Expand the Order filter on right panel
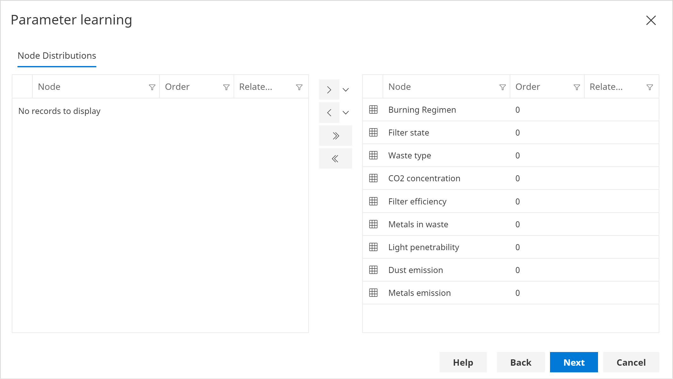 [576, 87]
